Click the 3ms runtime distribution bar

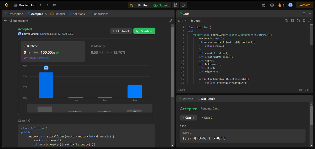(x=135, y=91)
